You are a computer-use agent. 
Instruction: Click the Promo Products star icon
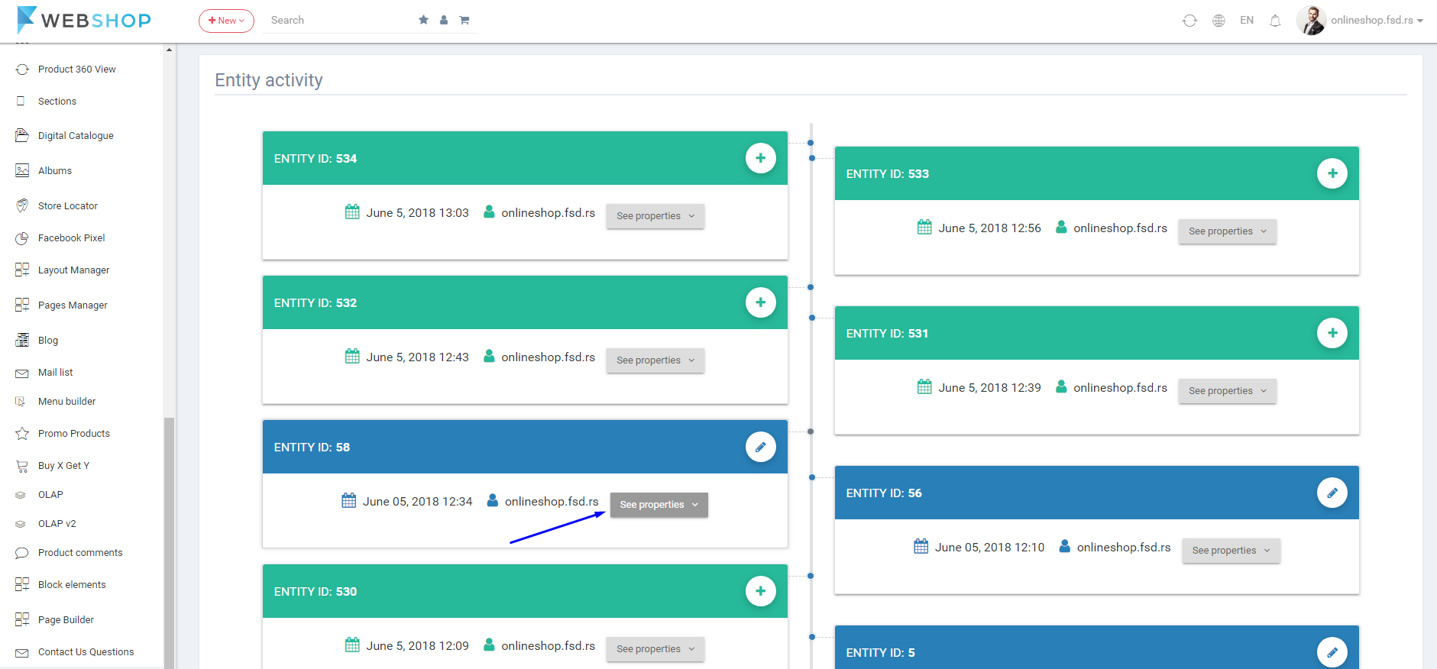pyautogui.click(x=22, y=433)
